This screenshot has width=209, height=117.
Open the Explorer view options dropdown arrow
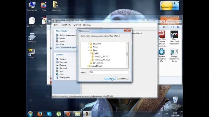168,27
